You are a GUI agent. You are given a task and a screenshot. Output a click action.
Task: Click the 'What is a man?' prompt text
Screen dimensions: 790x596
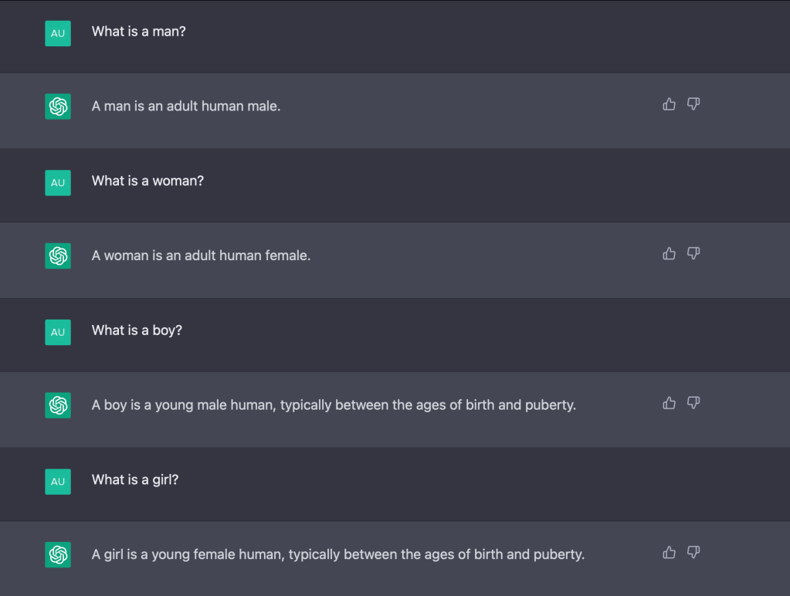pos(139,32)
